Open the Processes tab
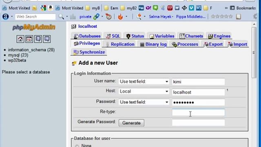This screenshot has height=147, width=261. [x=185, y=44]
